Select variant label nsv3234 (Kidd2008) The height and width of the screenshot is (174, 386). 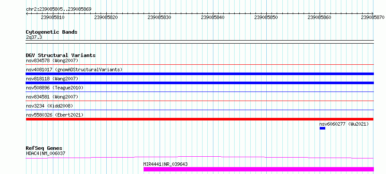[49, 106]
